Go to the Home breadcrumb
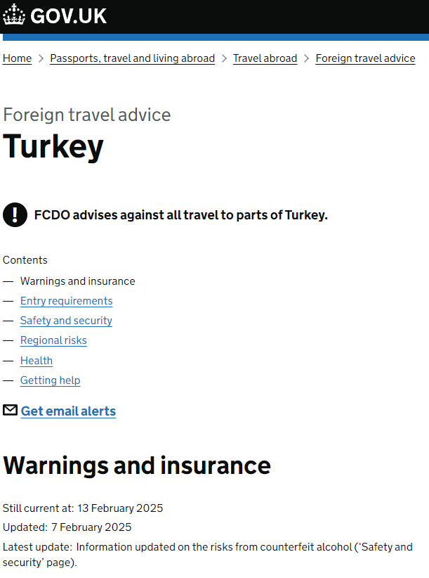This screenshot has height=578, width=429. (x=17, y=58)
